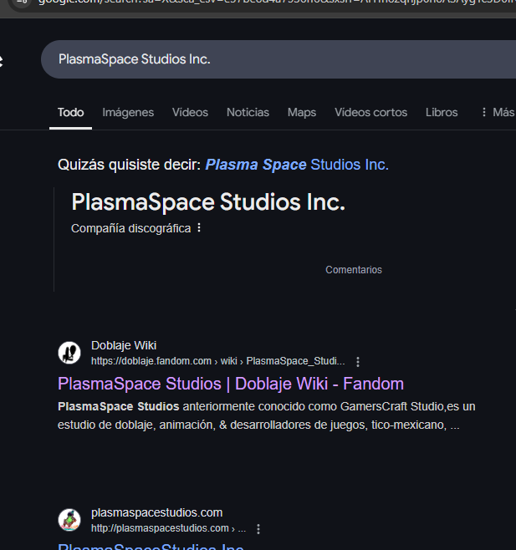Click the doblaje.fandom.com breadcrumb URL
516x550 pixels.
218,361
